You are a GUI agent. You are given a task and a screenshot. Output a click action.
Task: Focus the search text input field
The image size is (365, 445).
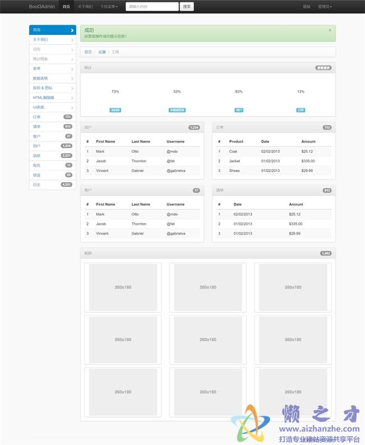pyautogui.click(x=152, y=7)
